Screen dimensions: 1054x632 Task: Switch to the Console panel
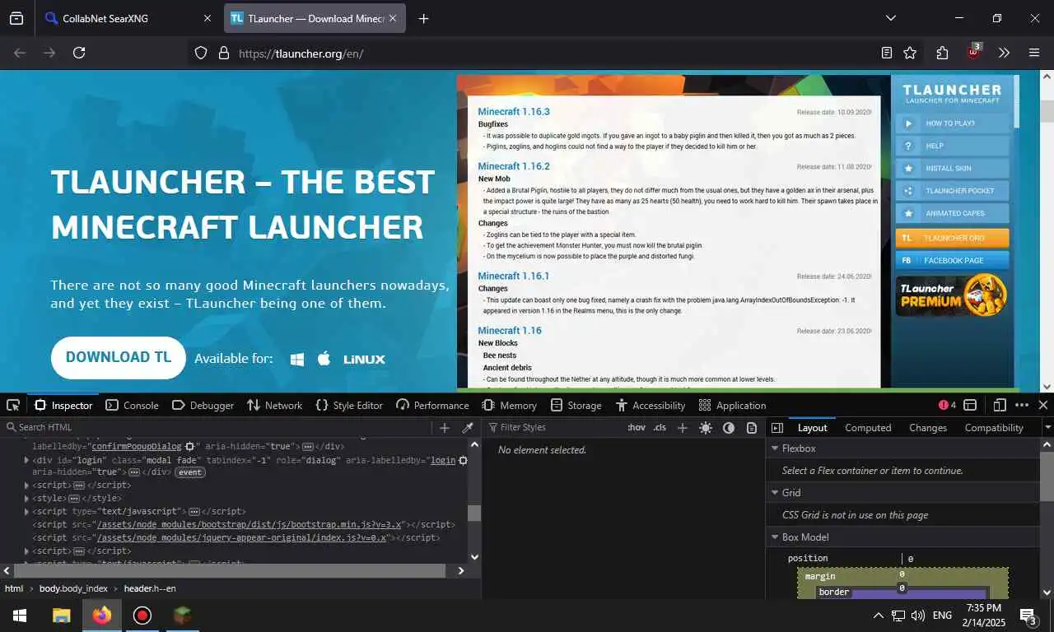click(132, 405)
